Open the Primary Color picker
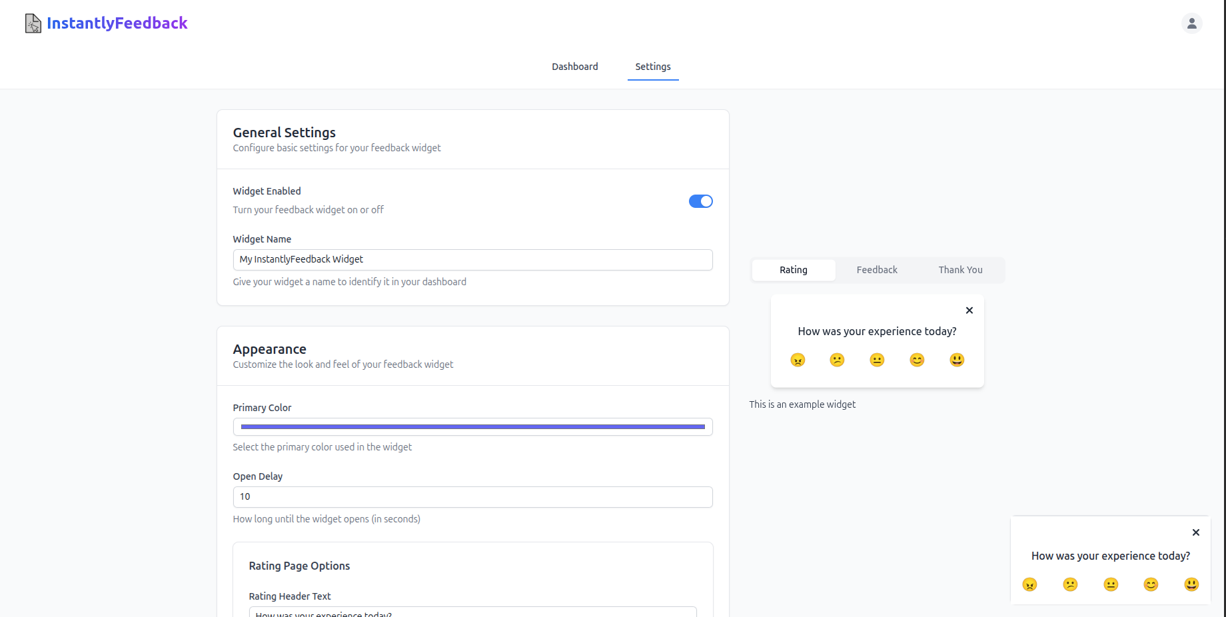1226x617 pixels. coord(472,426)
